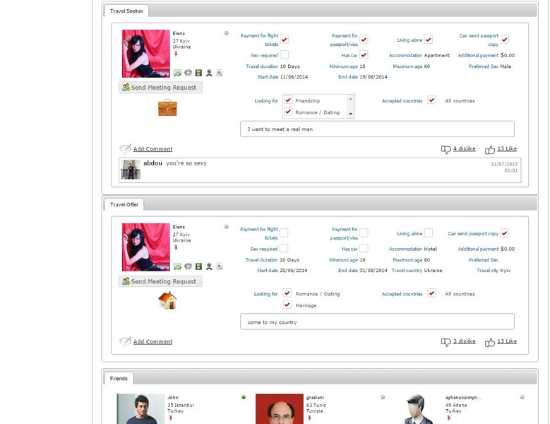The image size is (550, 424).
Task: Toggle Can send passport copy in Travel Seeker
Action: 504,40
